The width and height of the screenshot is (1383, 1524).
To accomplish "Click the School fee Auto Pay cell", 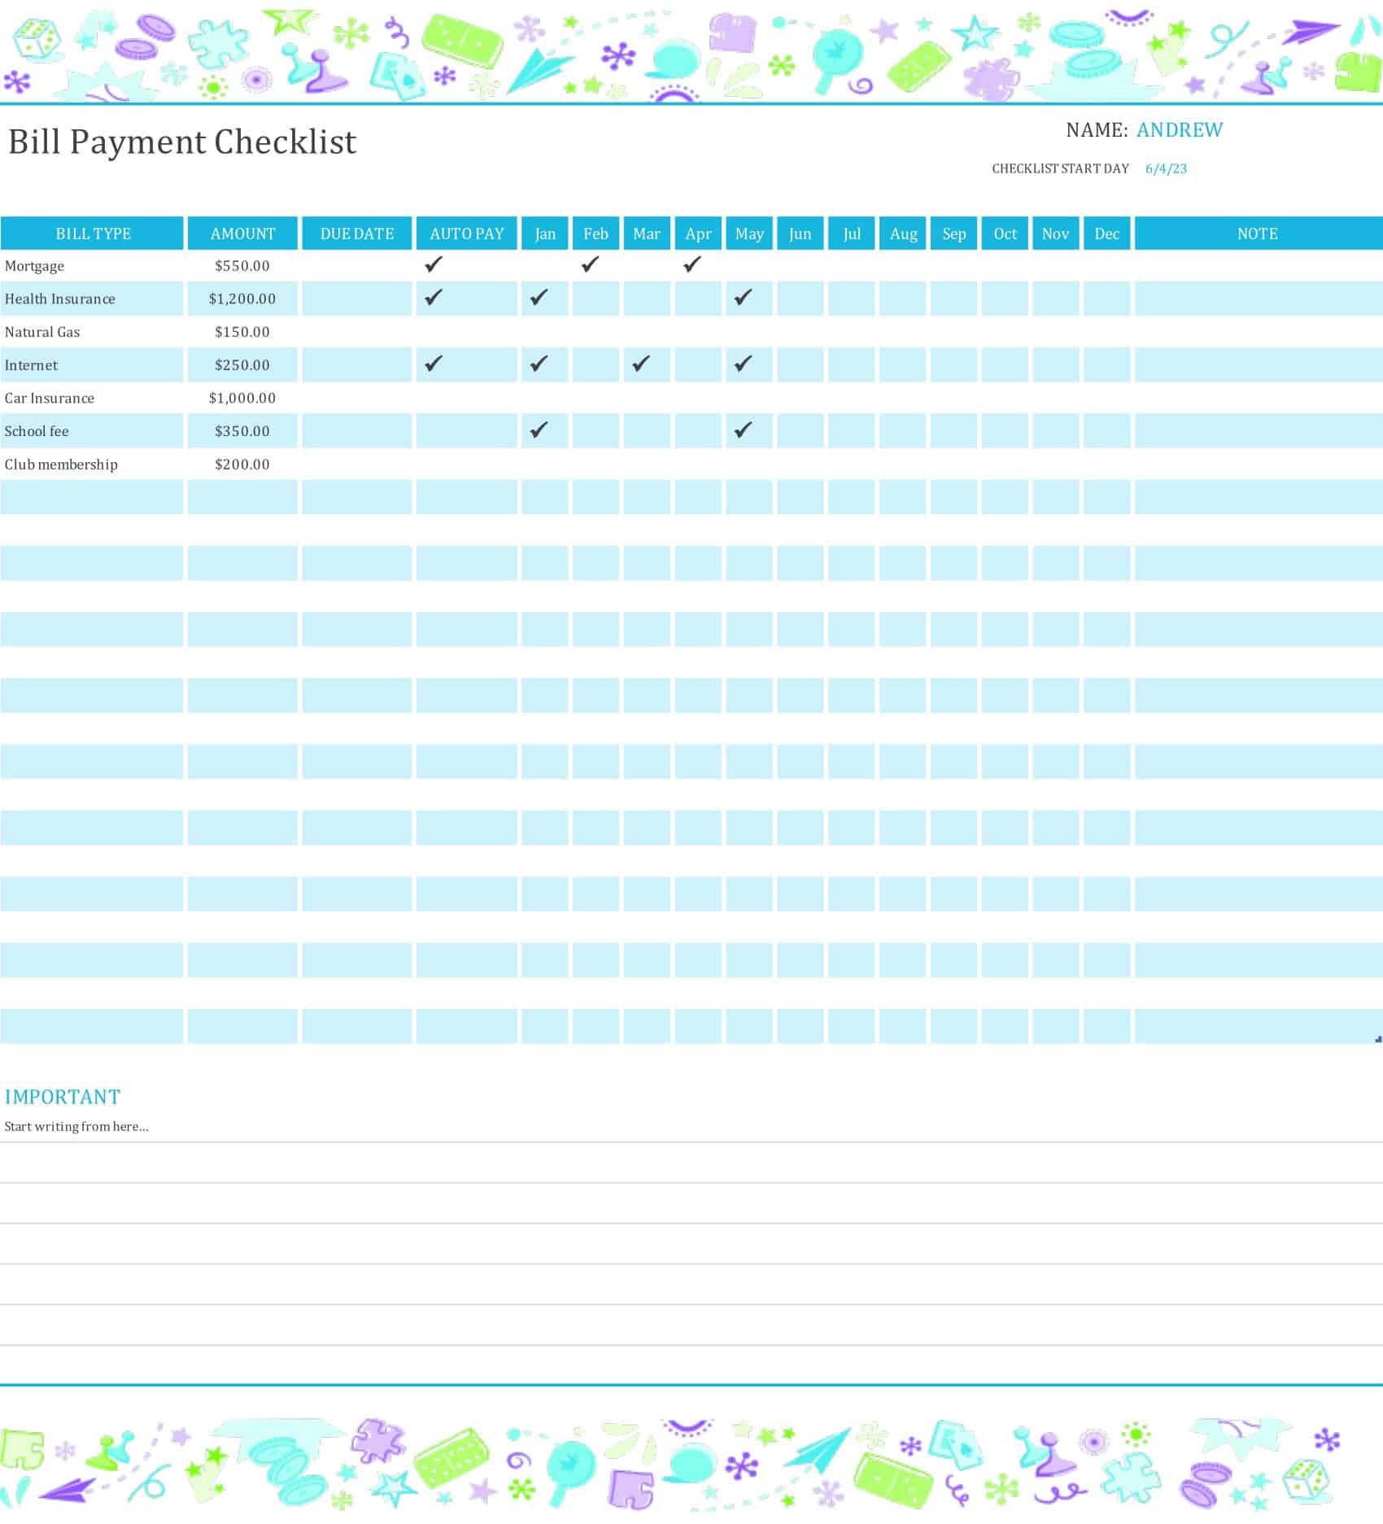I will [467, 431].
